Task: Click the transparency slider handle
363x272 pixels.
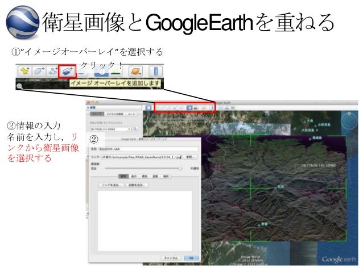Action: pos(180,169)
